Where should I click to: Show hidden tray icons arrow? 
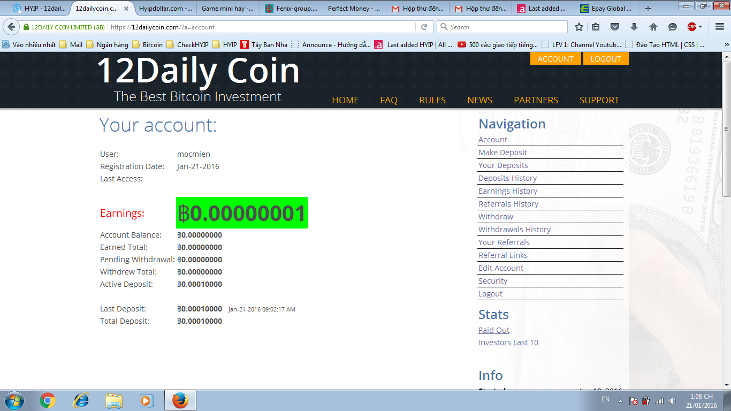(620, 400)
